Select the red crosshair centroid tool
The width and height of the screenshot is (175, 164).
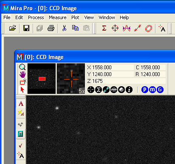tap(115, 28)
